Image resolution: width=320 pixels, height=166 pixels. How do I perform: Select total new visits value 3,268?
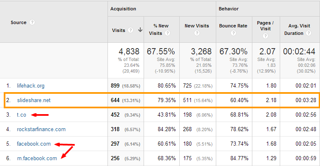pyautogui.click(x=201, y=51)
